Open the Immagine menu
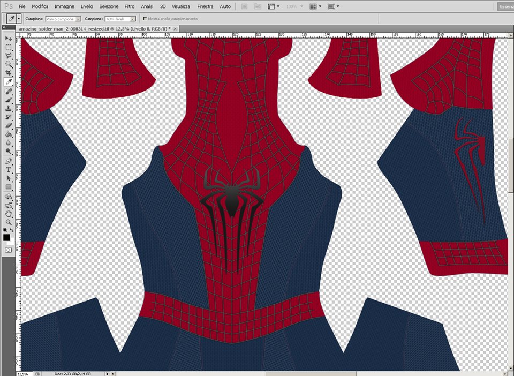514x376 pixels. [x=64, y=6]
